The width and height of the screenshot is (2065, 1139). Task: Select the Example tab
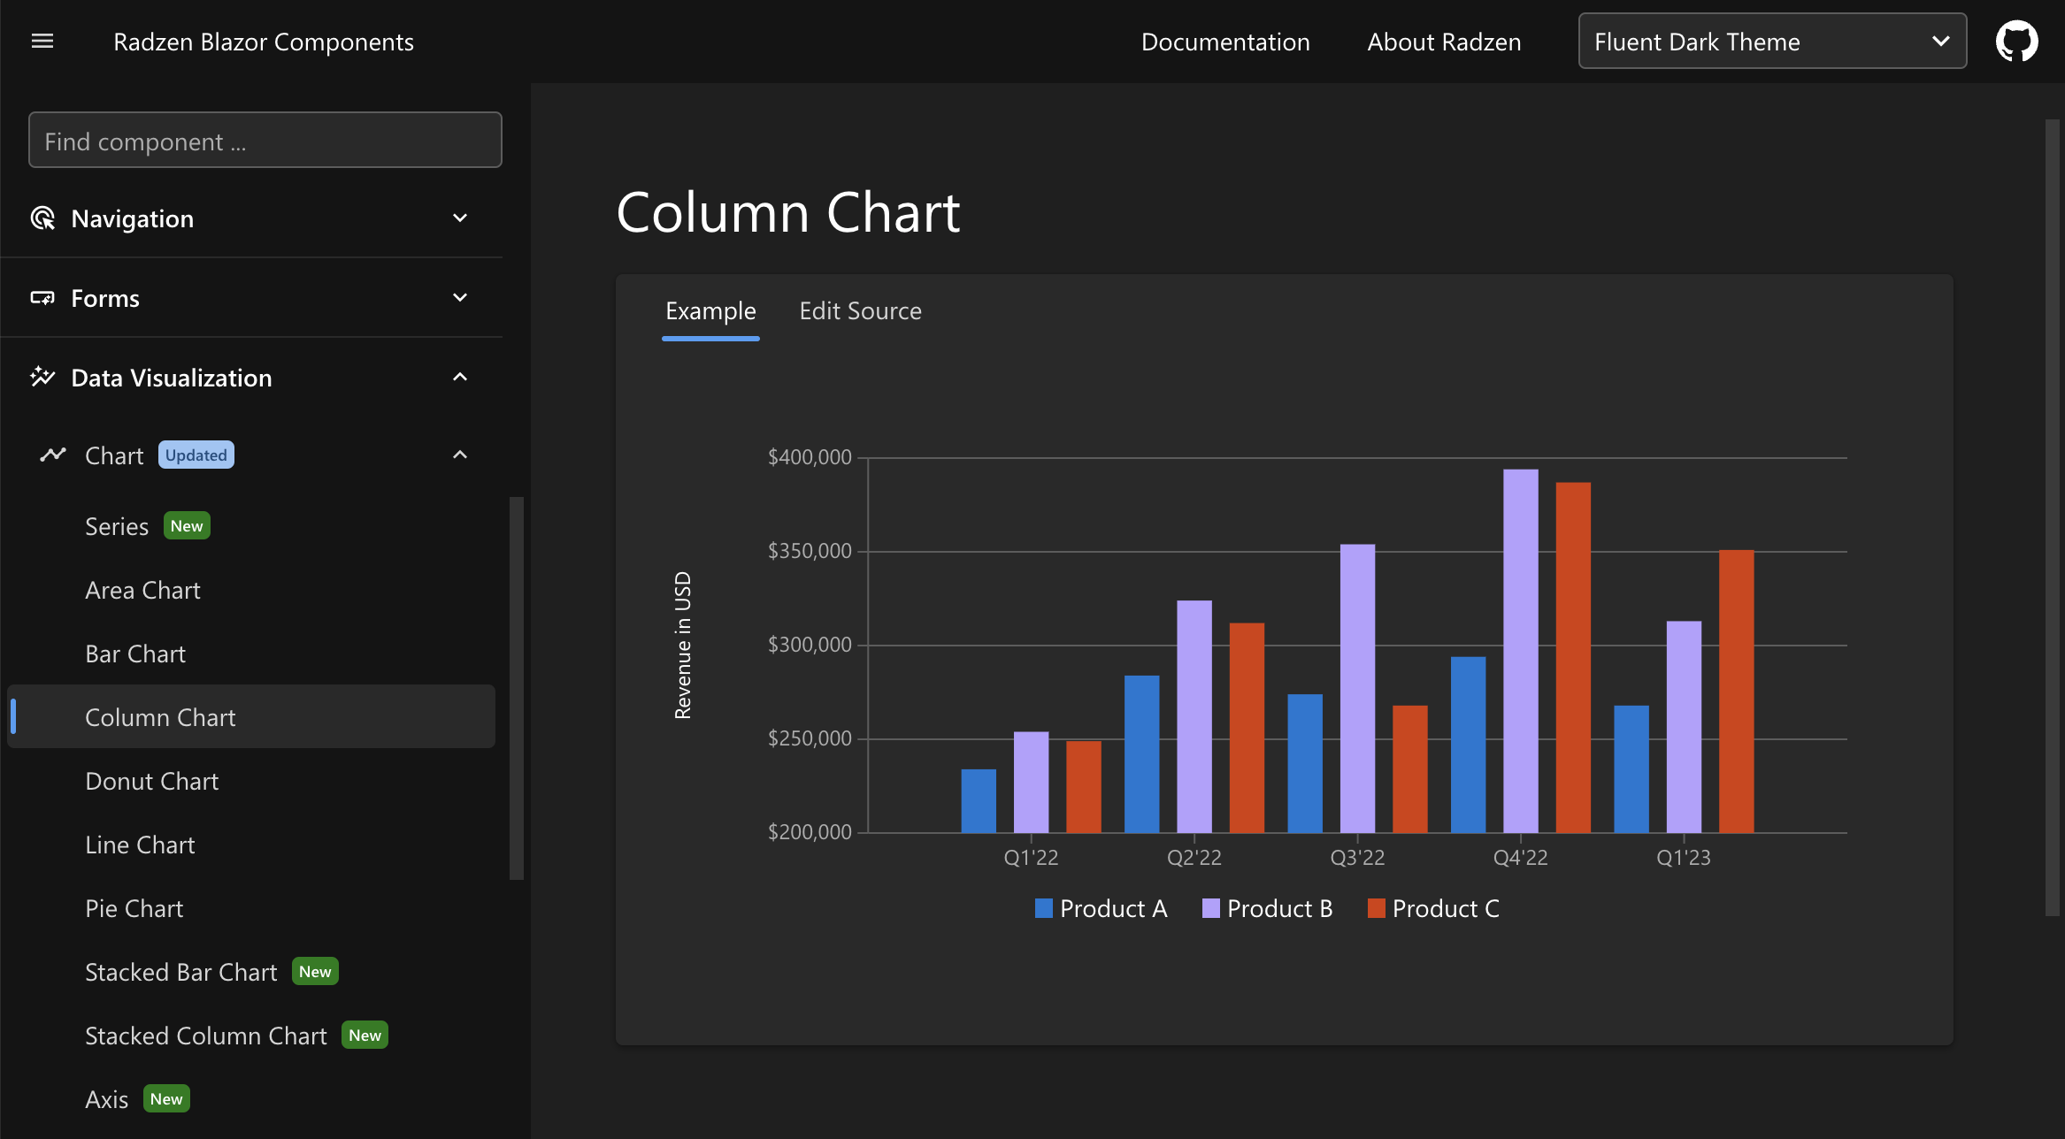click(710, 310)
